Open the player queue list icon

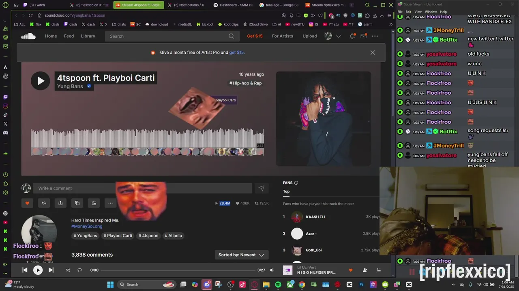379,270
